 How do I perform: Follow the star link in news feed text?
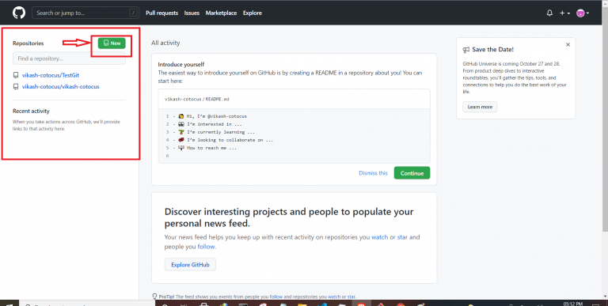tap(402, 237)
